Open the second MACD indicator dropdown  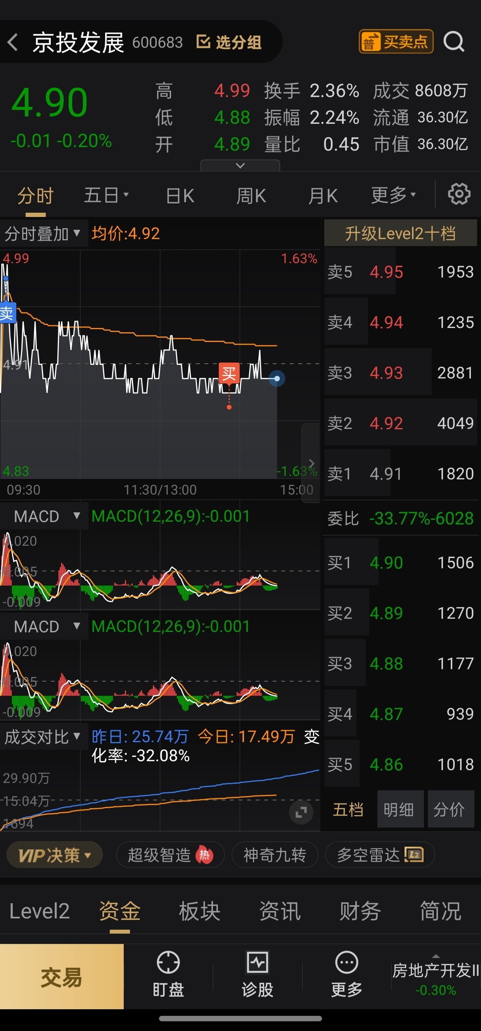(44, 627)
